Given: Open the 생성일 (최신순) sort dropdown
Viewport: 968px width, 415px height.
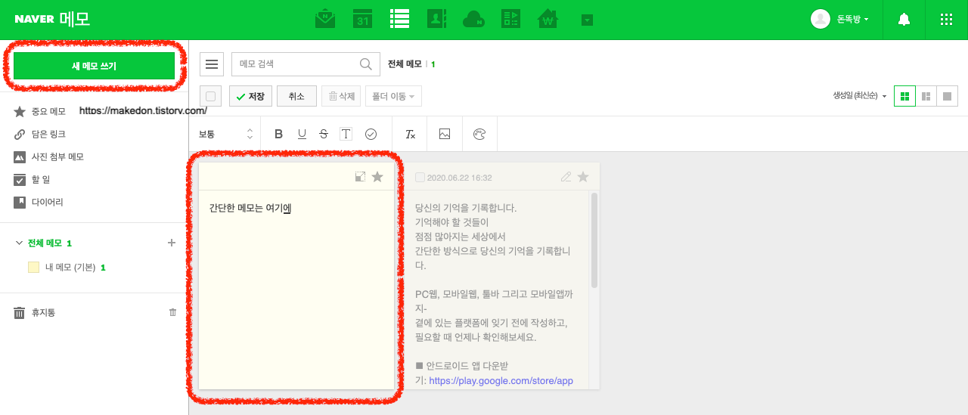Looking at the screenshot, I should [860, 96].
